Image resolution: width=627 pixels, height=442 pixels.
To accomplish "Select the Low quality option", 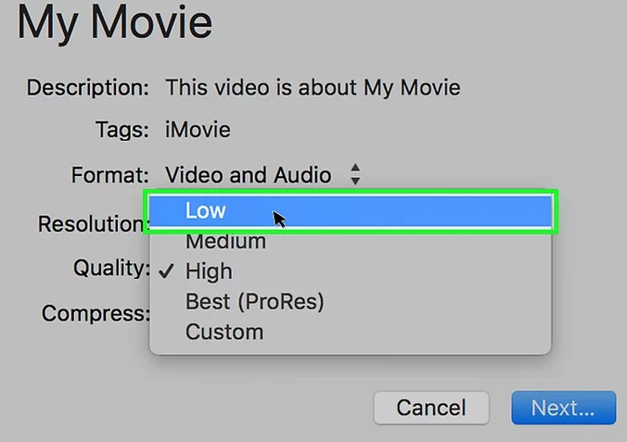I will 206,210.
